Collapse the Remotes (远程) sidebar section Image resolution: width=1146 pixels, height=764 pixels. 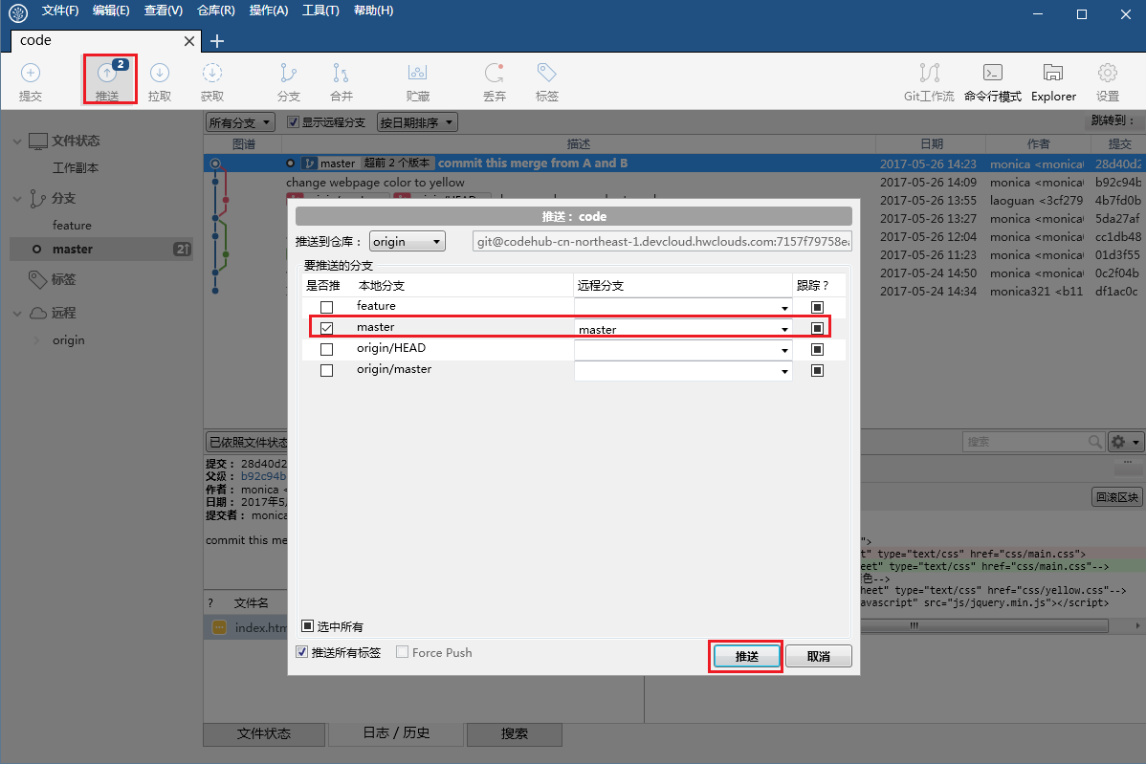(17, 313)
